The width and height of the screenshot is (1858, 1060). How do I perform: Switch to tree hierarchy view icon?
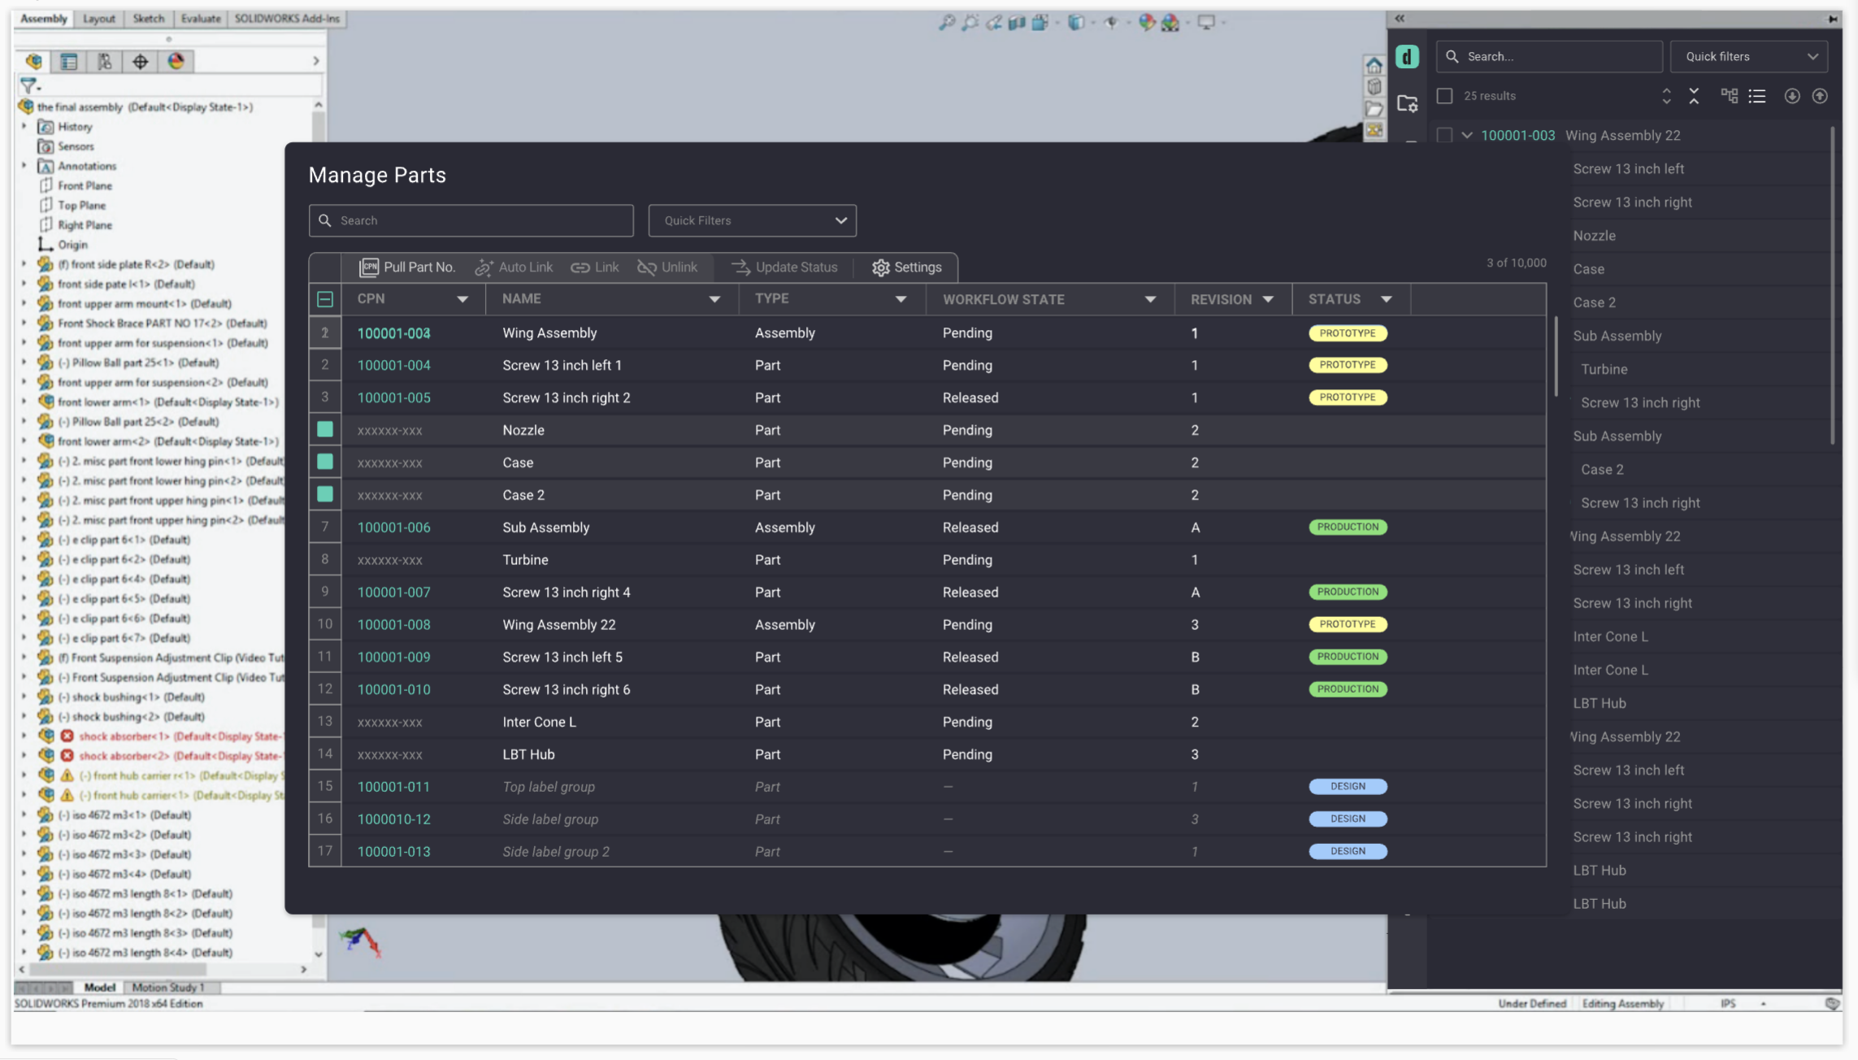click(x=1729, y=96)
